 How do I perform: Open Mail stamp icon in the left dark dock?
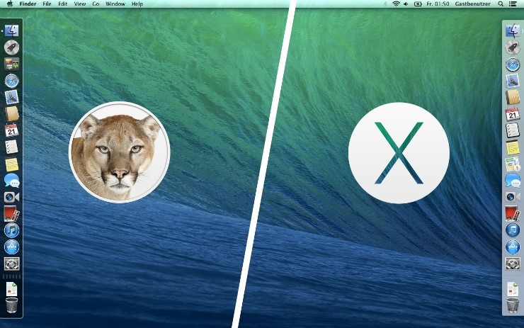point(12,97)
